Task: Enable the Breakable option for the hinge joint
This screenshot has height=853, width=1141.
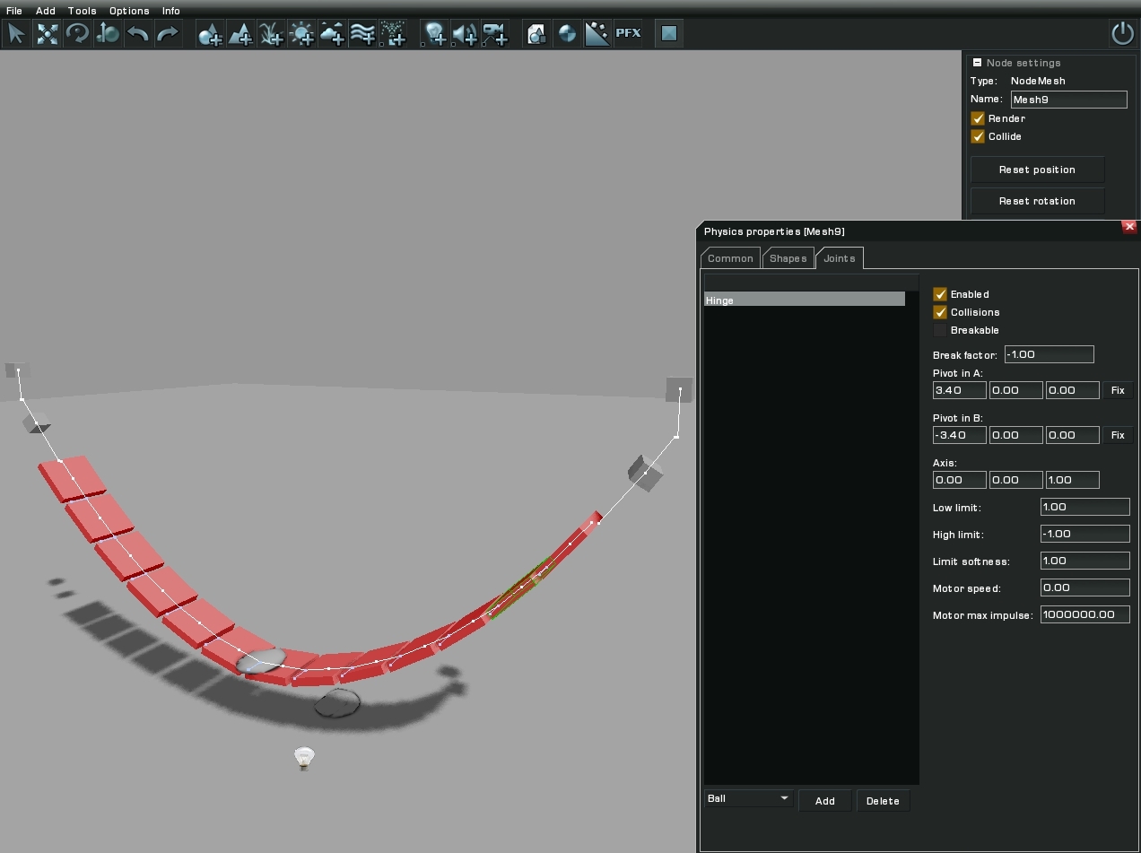Action: pos(940,330)
